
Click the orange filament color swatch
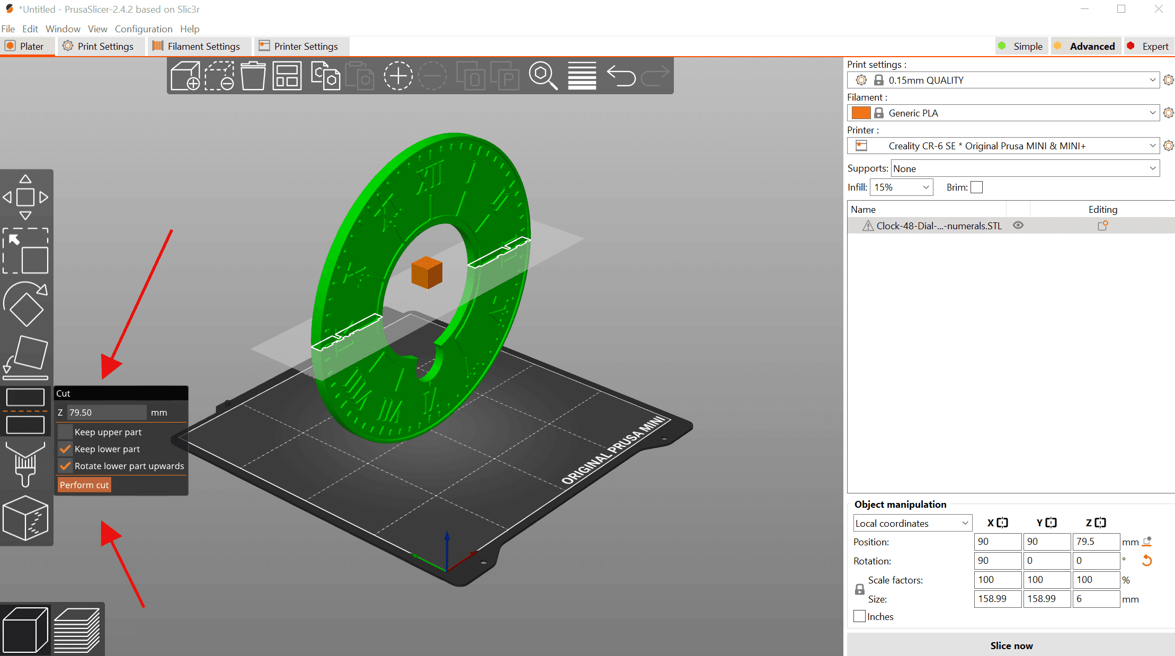tap(861, 113)
